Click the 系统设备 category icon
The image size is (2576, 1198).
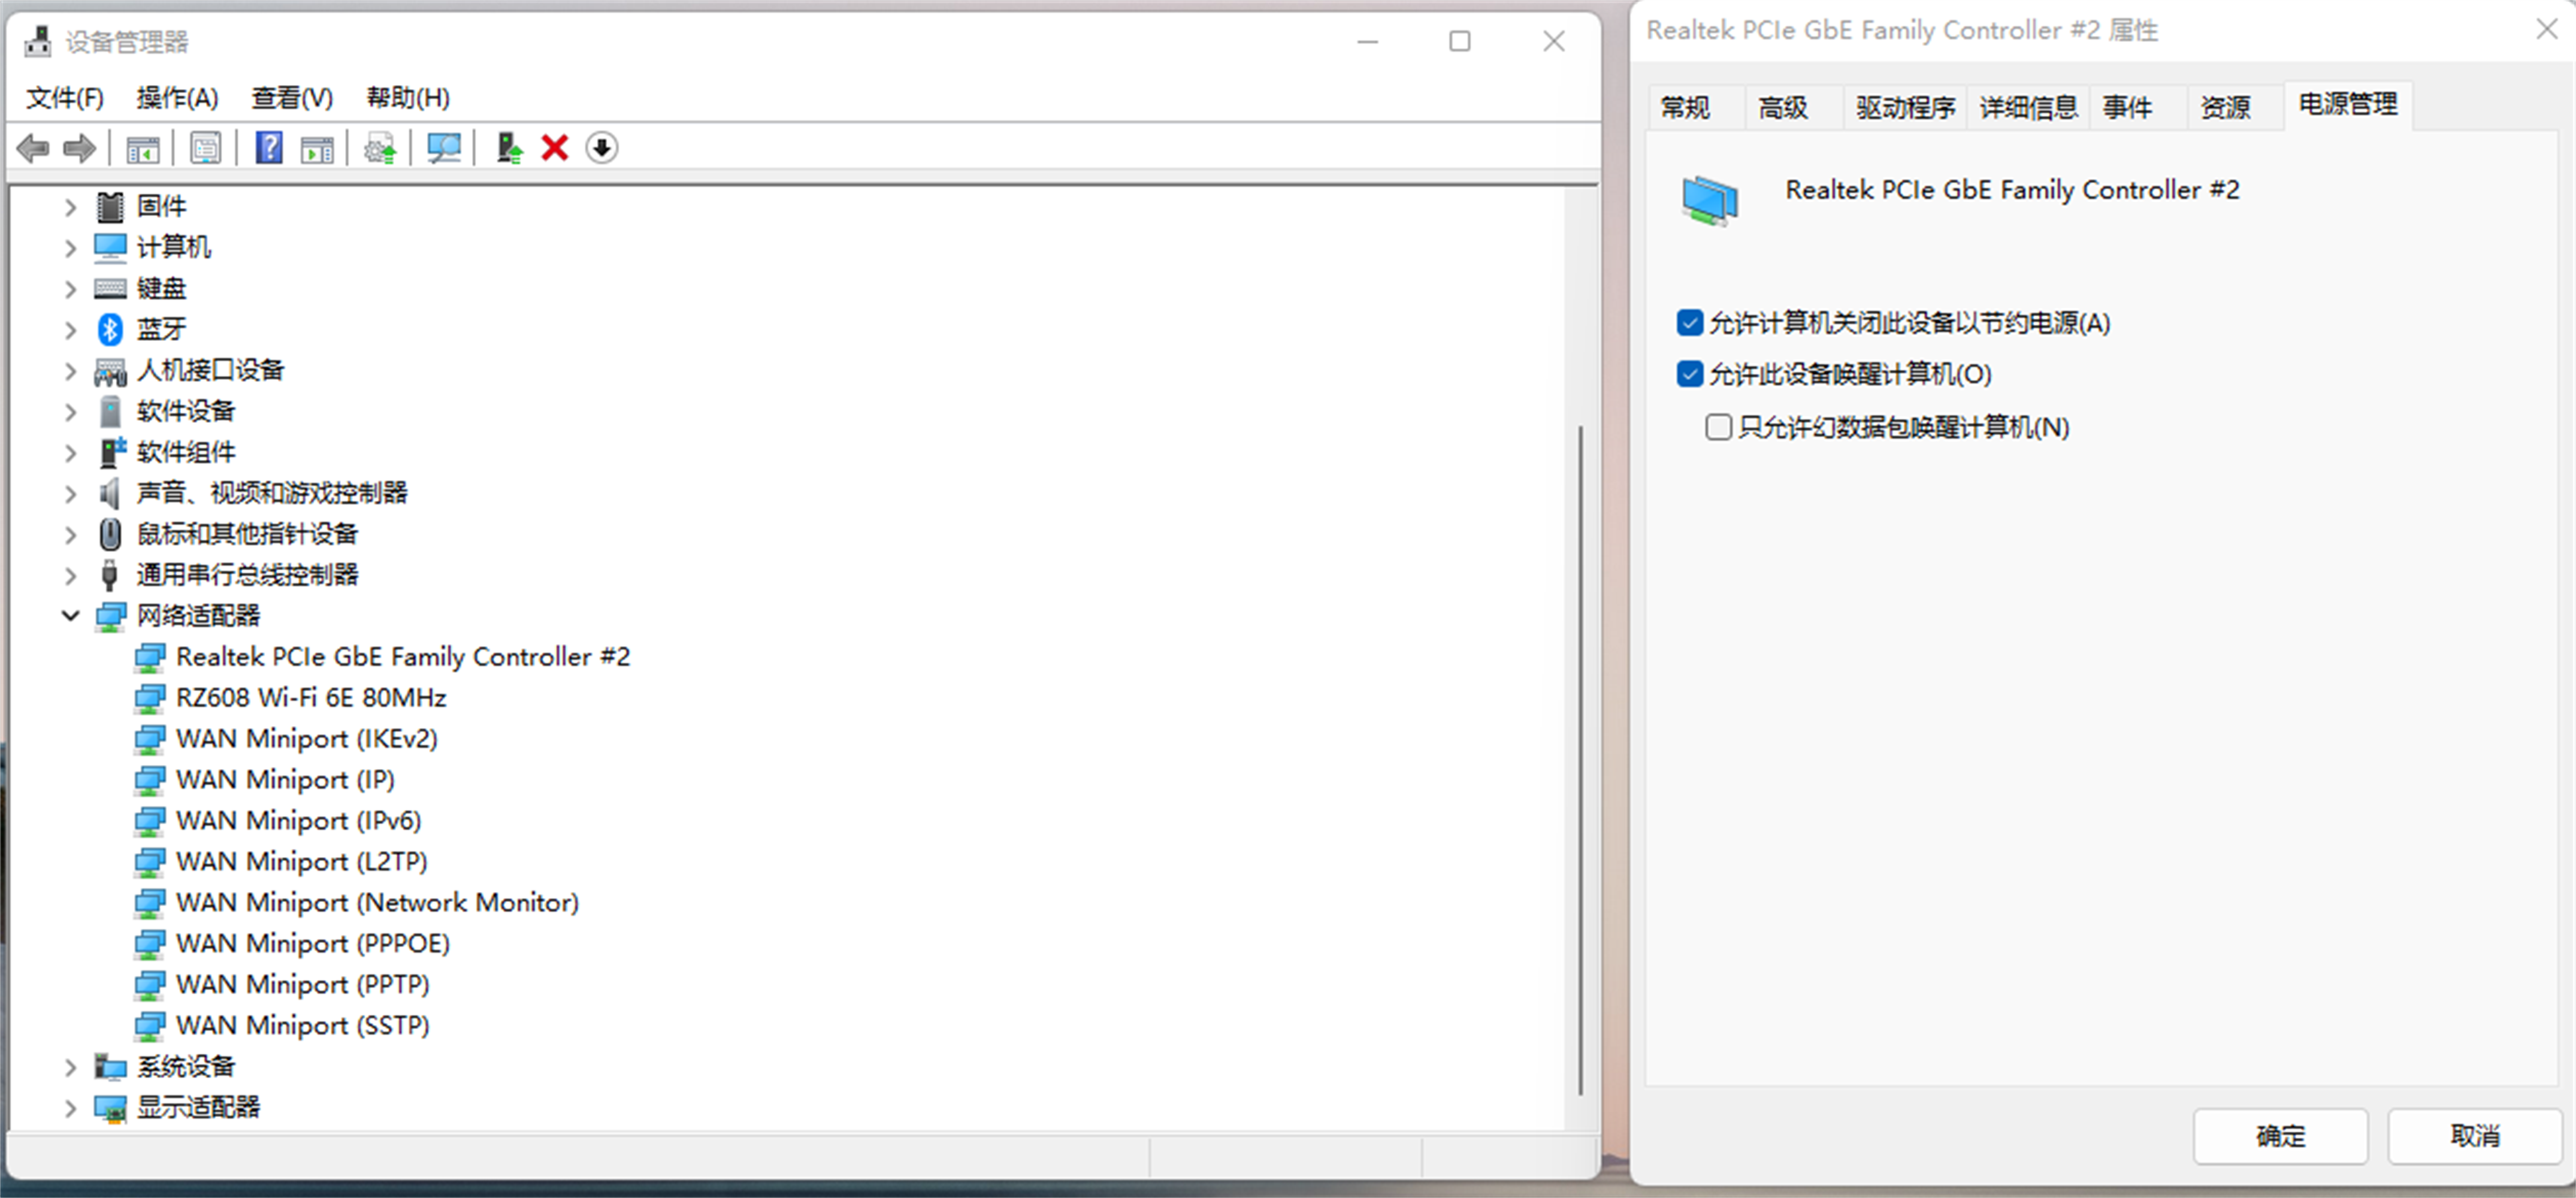pyautogui.click(x=110, y=1067)
